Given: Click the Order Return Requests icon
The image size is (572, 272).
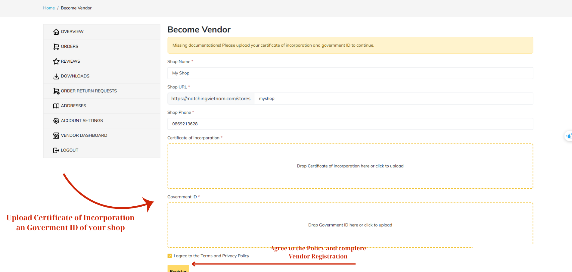Looking at the screenshot, I should pos(56,91).
